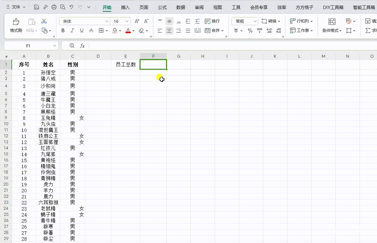
Task: Click the zoom magnifier icon in formula bar
Action: 72,46
